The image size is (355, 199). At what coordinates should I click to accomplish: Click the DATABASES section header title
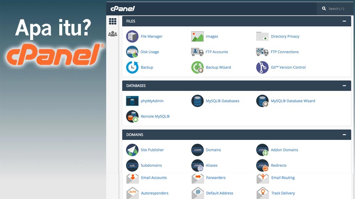(136, 86)
